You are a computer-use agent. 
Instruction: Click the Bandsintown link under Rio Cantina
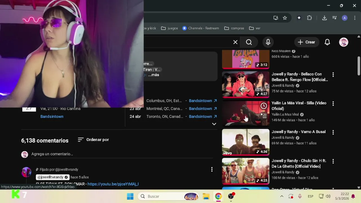(52, 116)
